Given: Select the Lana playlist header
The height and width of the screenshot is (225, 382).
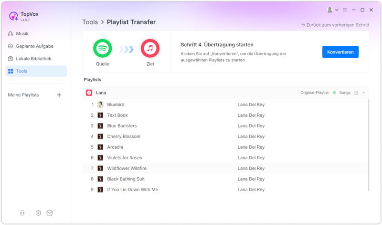Looking at the screenshot, I should (225, 92).
